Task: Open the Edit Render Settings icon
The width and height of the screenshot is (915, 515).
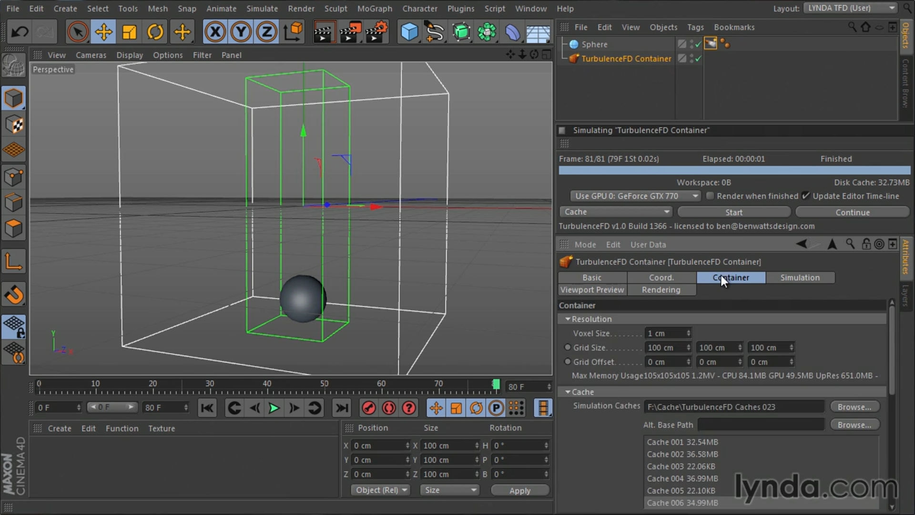Action: tap(376, 32)
